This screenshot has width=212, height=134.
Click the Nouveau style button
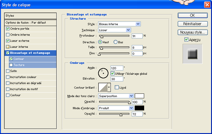[192, 32]
